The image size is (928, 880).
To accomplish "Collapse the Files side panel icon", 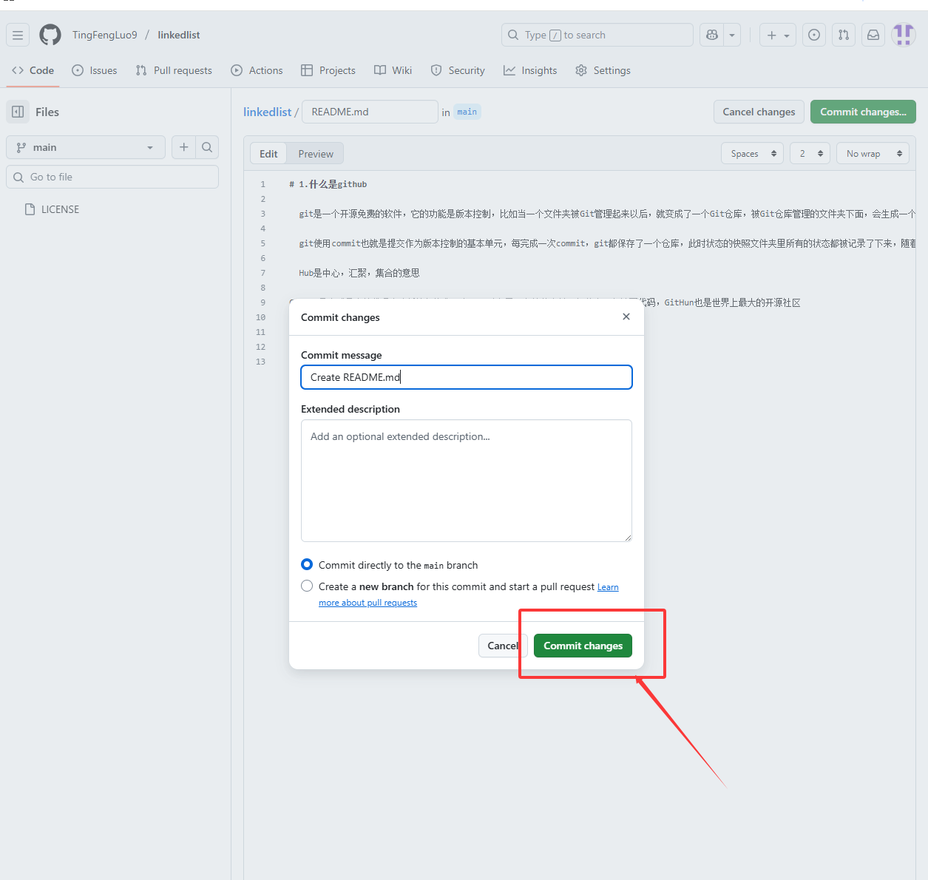I will [18, 112].
